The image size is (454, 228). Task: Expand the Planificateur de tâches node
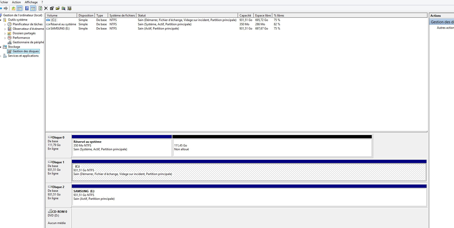click(x=5, y=24)
